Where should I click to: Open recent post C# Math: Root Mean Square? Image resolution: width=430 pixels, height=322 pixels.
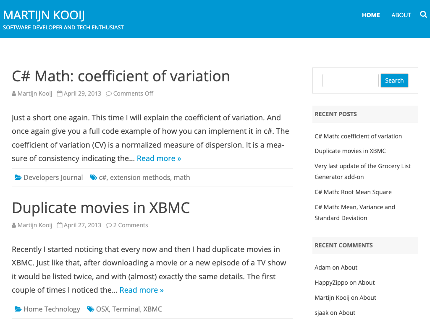tap(353, 192)
